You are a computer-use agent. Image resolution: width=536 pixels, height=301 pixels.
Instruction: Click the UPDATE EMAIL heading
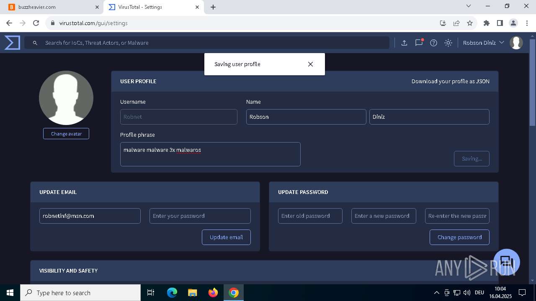pyautogui.click(x=58, y=192)
